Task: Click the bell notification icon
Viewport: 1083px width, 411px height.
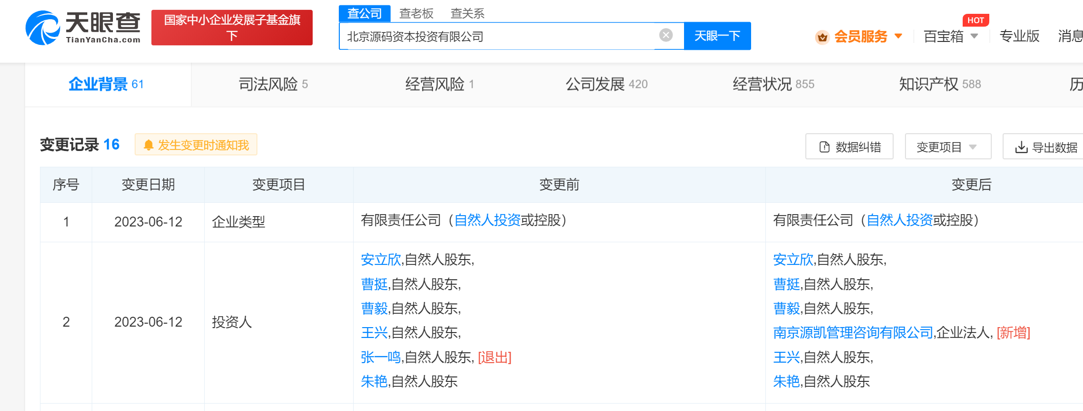Action: click(148, 145)
